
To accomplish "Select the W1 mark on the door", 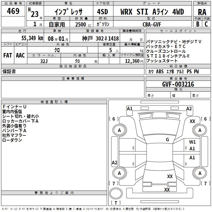I will (x=192, y=142).
